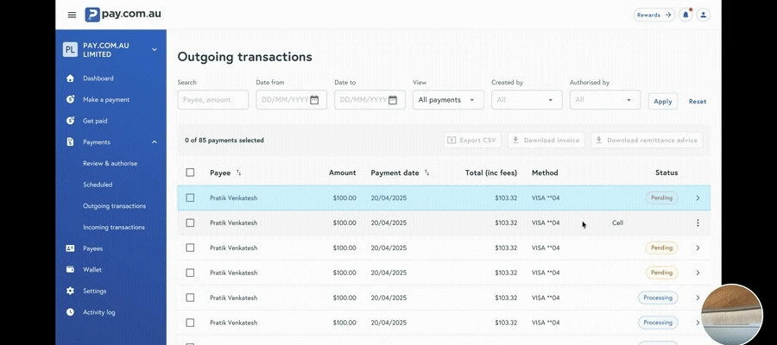Tick checkbox of second Processing row
This screenshot has height=345, width=777.
coord(190,323)
